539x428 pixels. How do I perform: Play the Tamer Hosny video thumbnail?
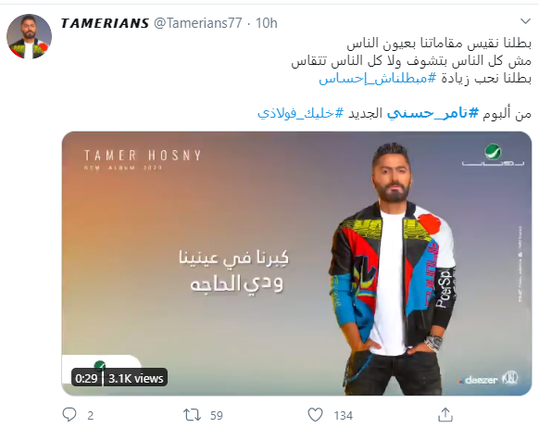(296, 263)
